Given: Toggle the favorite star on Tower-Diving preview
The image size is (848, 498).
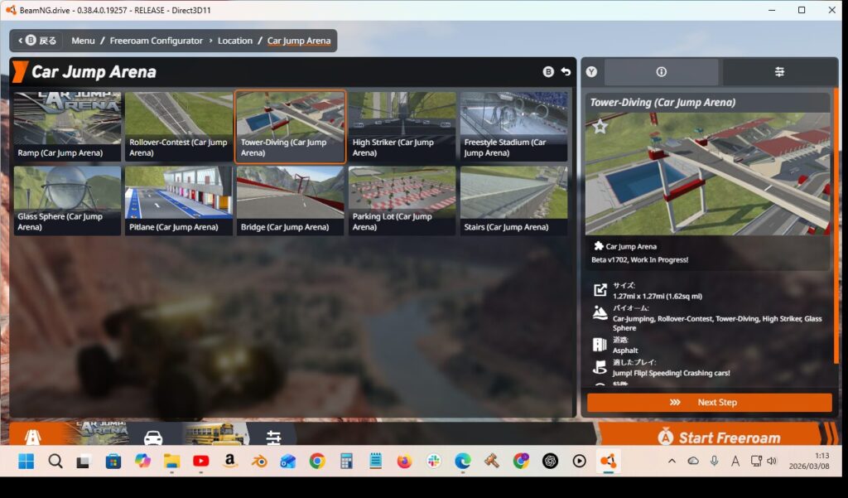Looking at the screenshot, I should pyautogui.click(x=600, y=127).
